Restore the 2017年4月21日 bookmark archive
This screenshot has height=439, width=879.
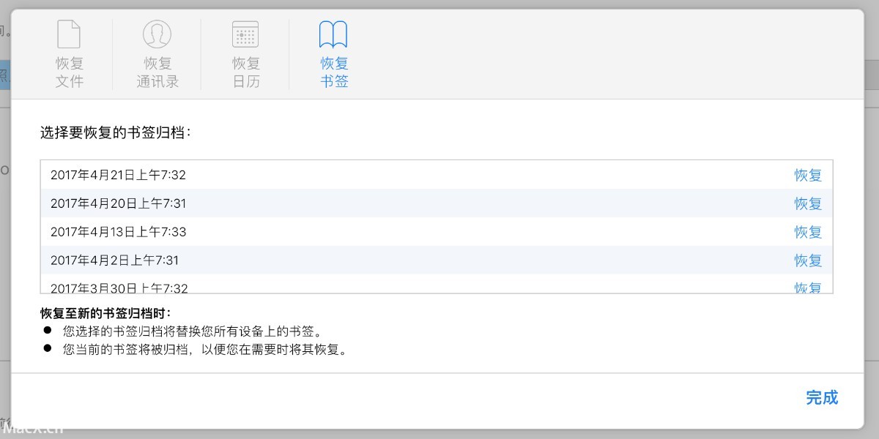pyautogui.click(x=808, y=175)
